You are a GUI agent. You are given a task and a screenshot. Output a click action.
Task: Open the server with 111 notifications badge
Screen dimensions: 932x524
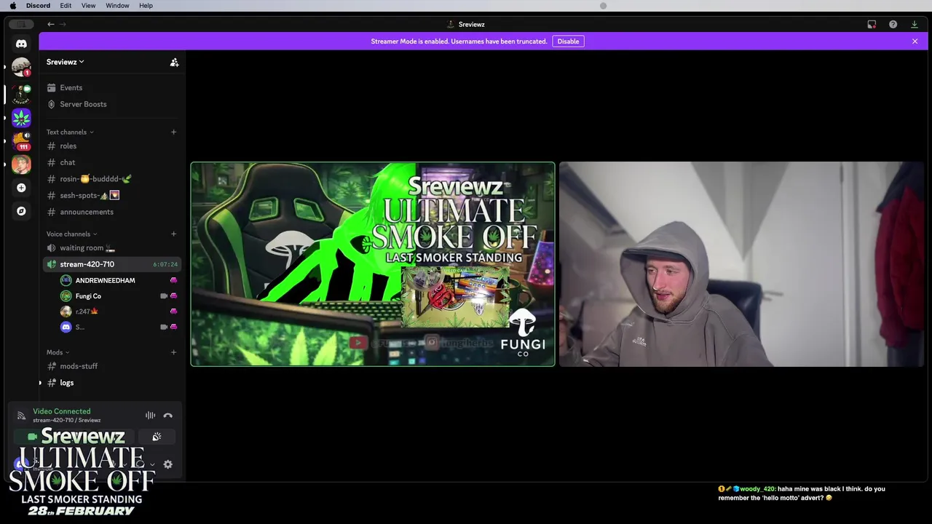point(21,140)
